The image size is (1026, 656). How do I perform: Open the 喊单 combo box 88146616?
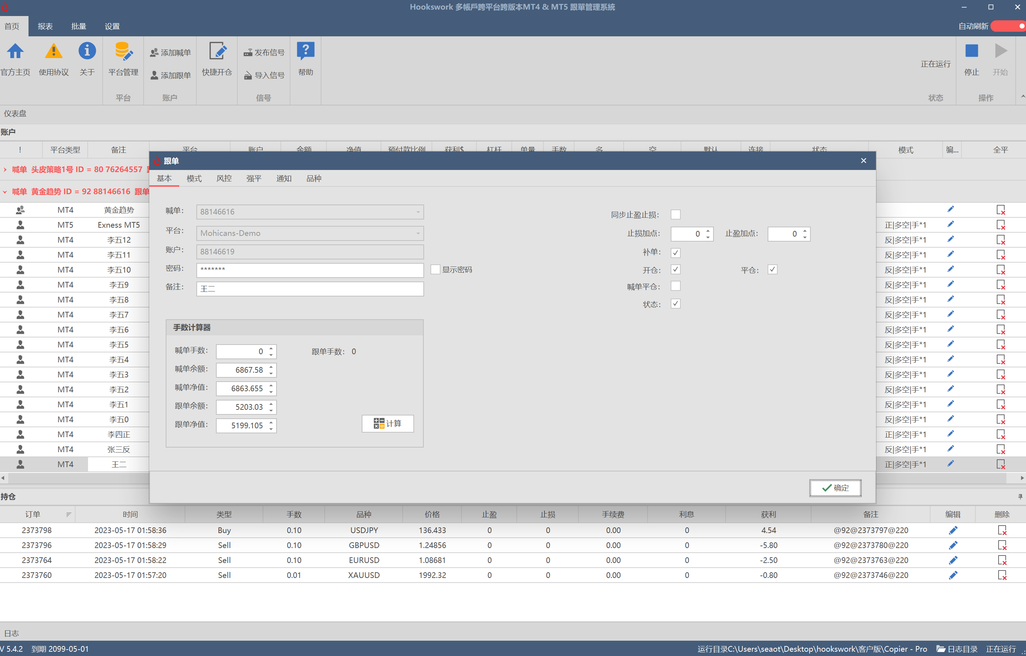click(310, 212)
